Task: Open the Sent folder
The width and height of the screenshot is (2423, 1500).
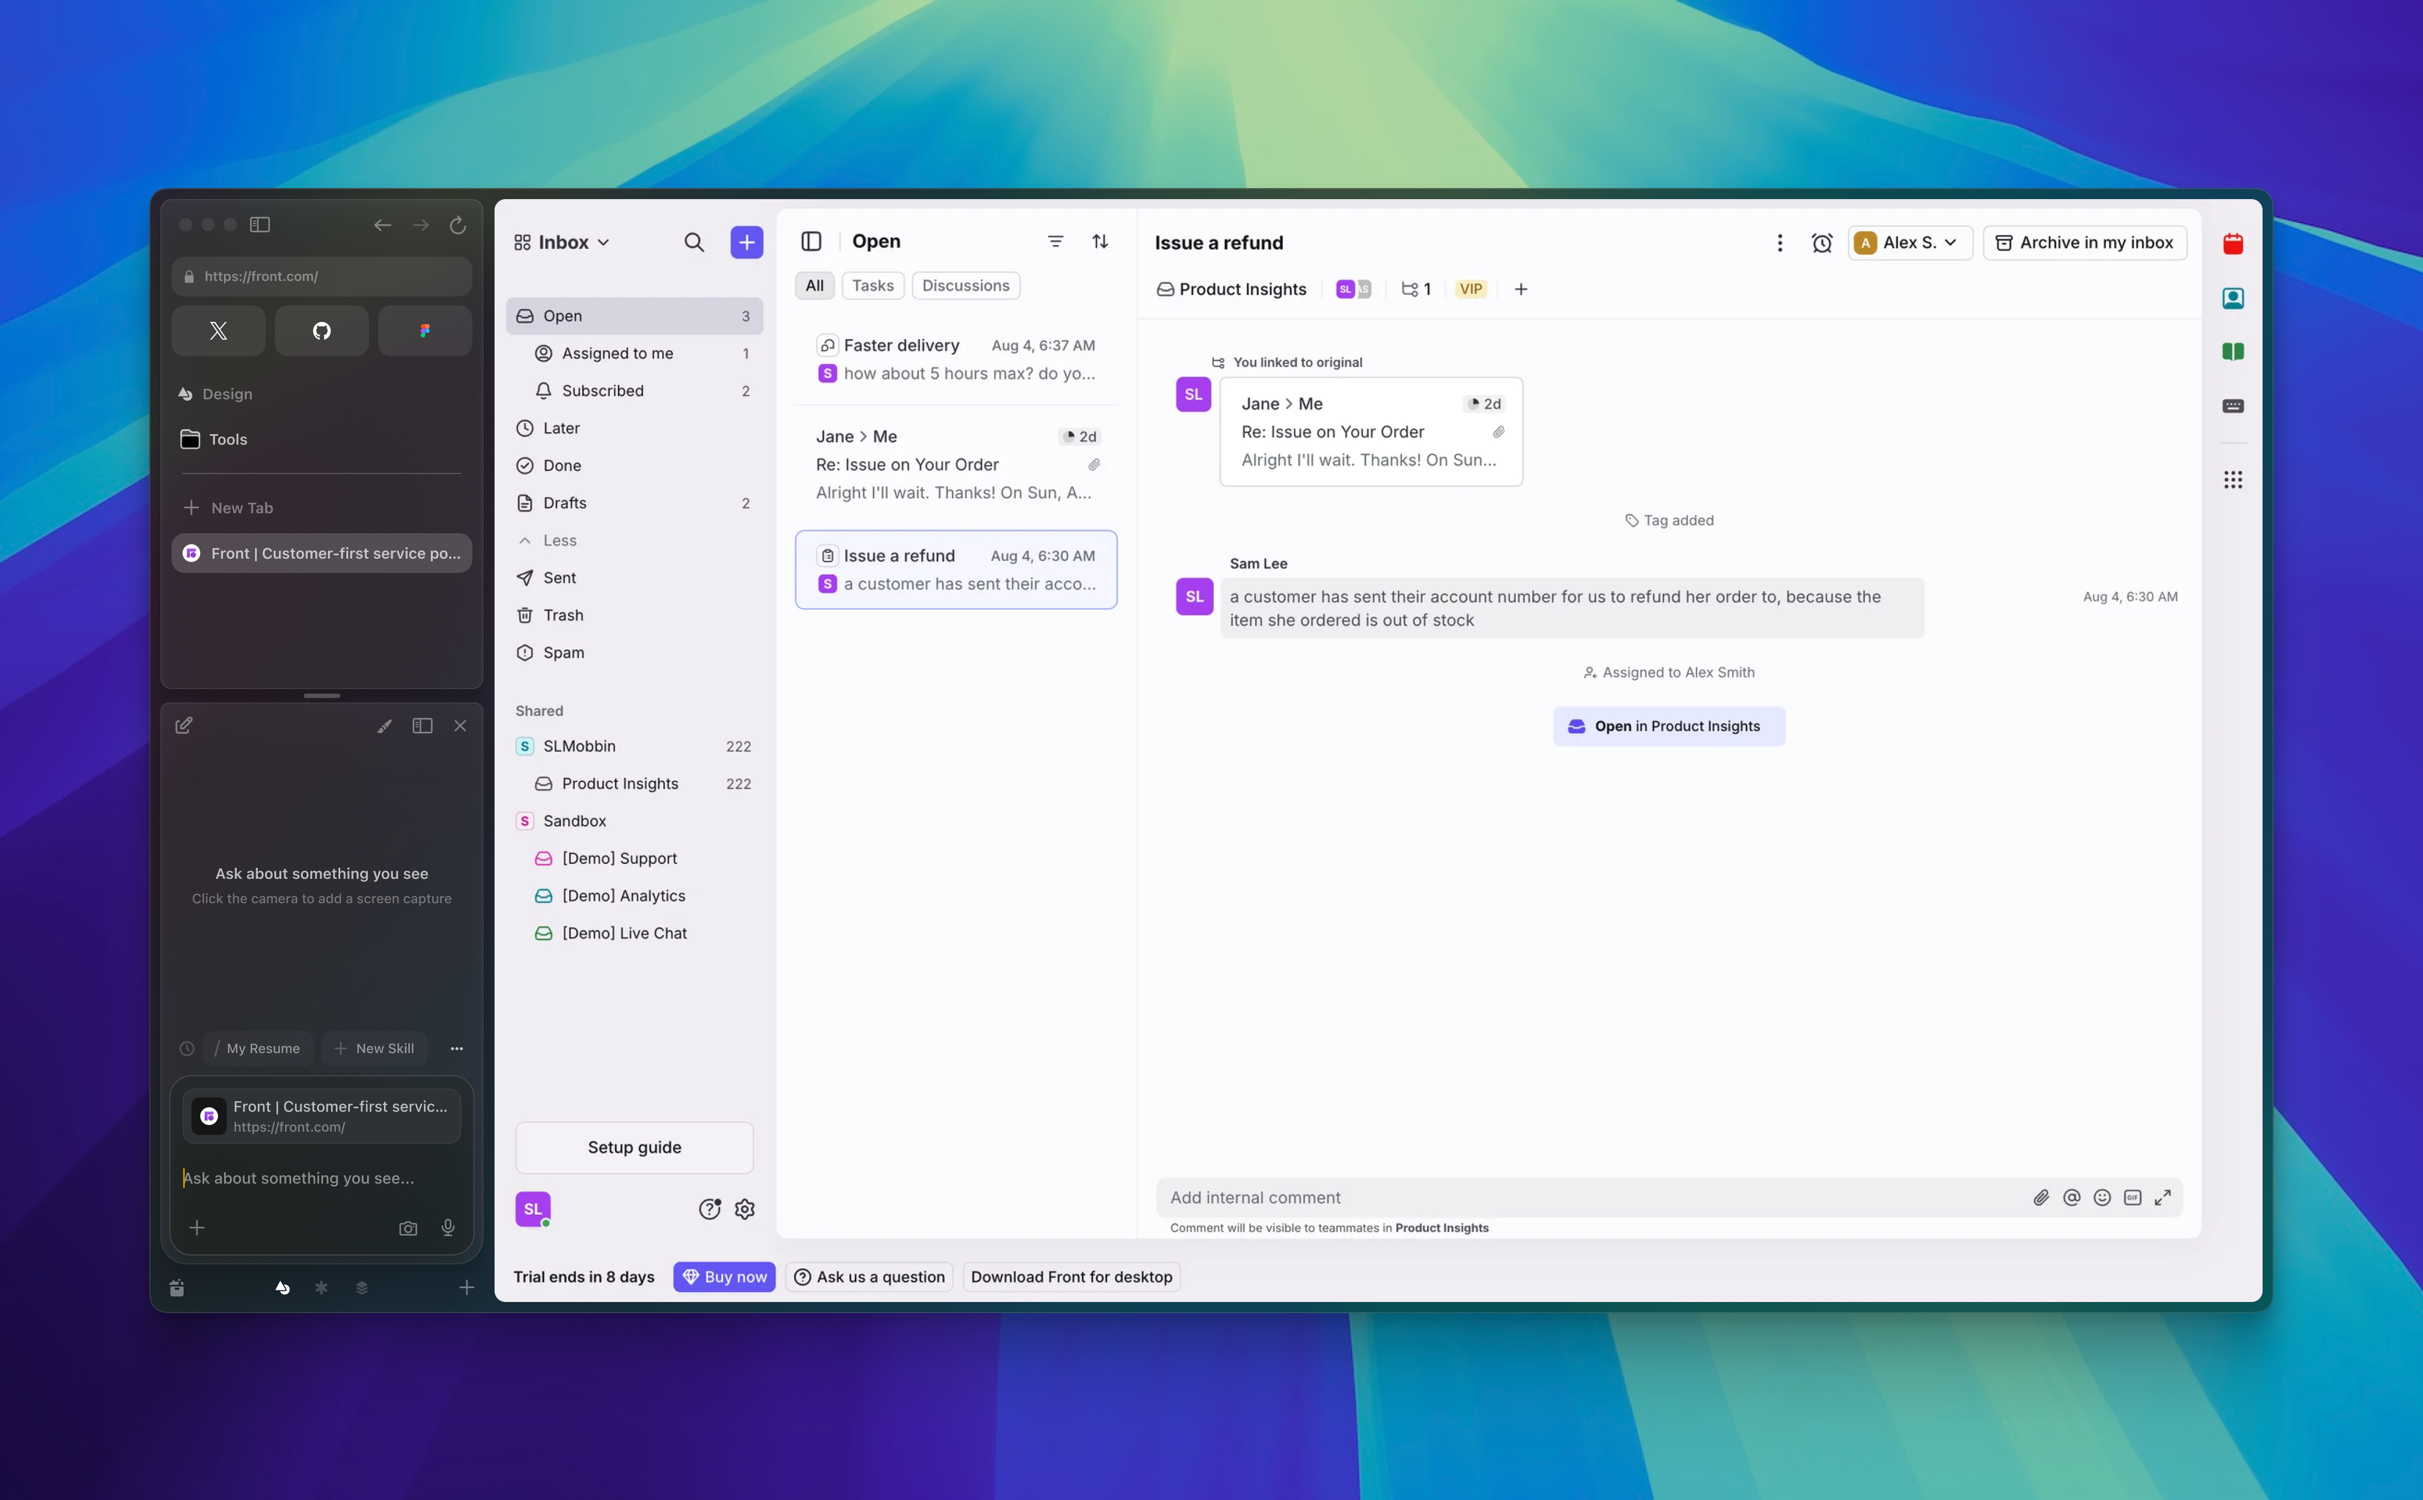Action: 634,577
